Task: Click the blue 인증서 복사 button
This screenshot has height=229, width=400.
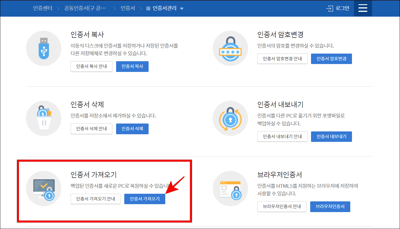Action: pyautogui.click(x=132, y=66)
